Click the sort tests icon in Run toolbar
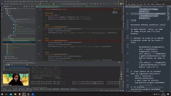This screenshot has width=171, height=96. [x=12, y=65]
